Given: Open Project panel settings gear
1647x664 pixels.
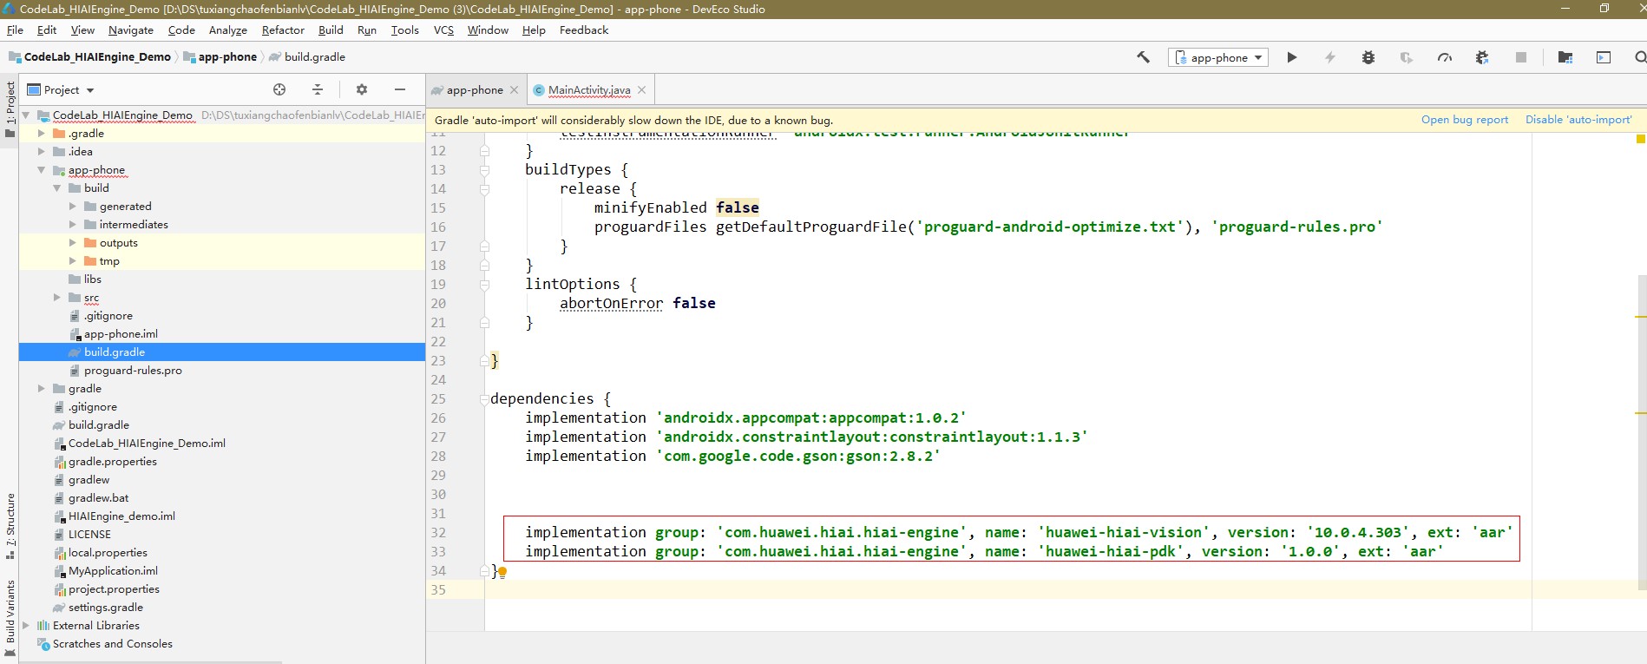Looking at the screenshot, I should click(x=362, y=89).
